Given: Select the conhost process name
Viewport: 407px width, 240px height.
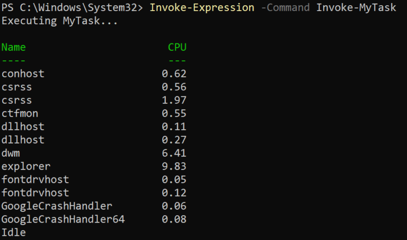Looking at the screenshot, I should point(23,74).
